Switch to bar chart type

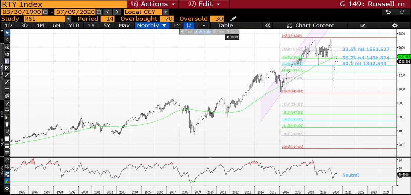pos(189,25)
